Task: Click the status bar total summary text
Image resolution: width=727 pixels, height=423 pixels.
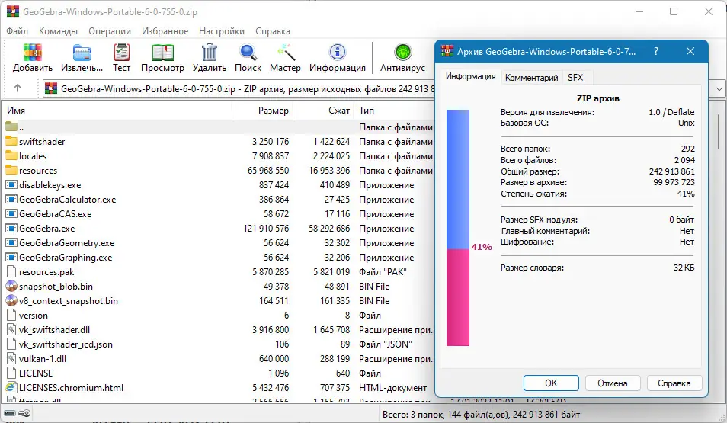Action: click(482, 414)
